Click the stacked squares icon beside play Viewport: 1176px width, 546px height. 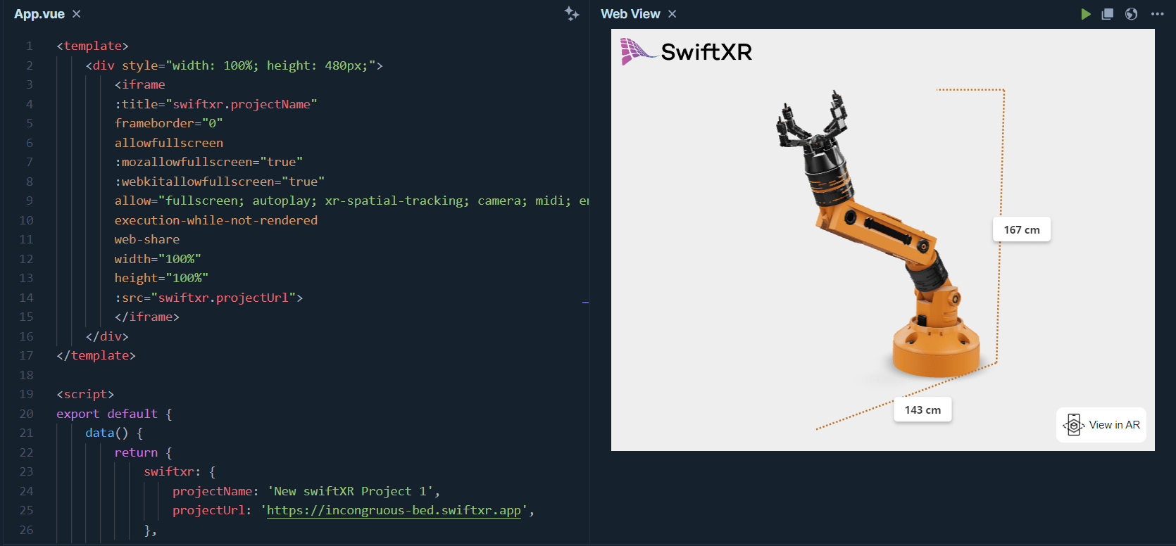pos(1108,14)
